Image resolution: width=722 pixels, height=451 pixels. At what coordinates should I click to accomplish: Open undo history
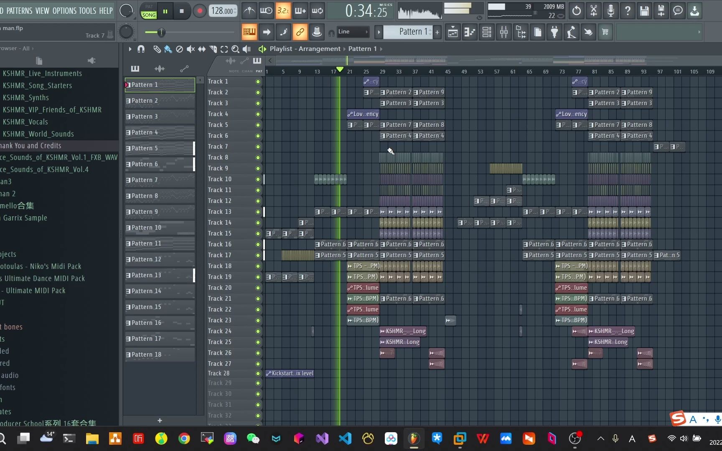tap(577, 11)
